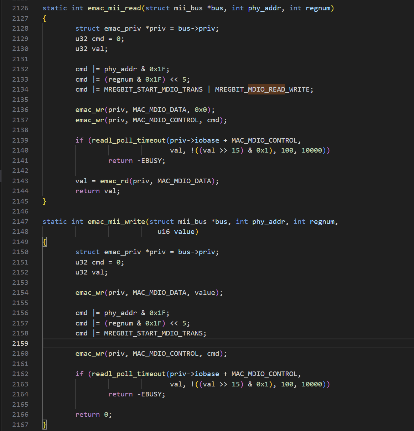414x431 pixels.
Task: Click the emac_mii_read function name
Action: click(114, 8)
